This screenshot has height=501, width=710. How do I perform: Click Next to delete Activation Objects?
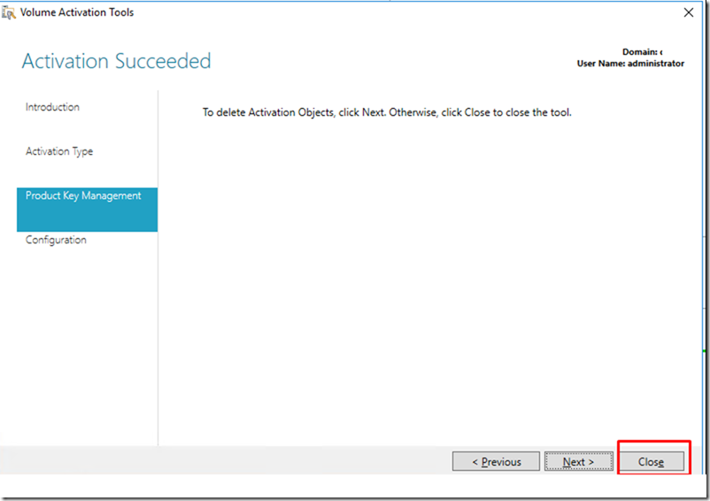click(578, 461)
